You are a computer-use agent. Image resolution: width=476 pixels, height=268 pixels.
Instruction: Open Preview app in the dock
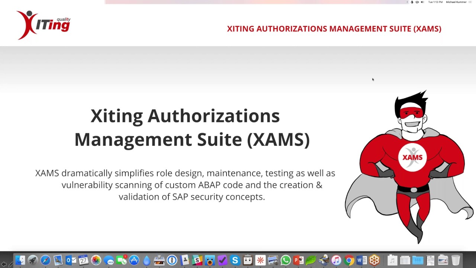[273, 260]
